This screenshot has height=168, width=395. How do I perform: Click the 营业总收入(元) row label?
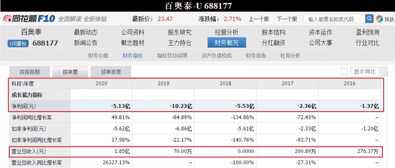click(29, 151)
